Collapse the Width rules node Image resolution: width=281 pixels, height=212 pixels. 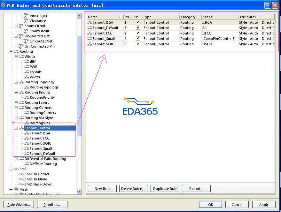(16, 57)
